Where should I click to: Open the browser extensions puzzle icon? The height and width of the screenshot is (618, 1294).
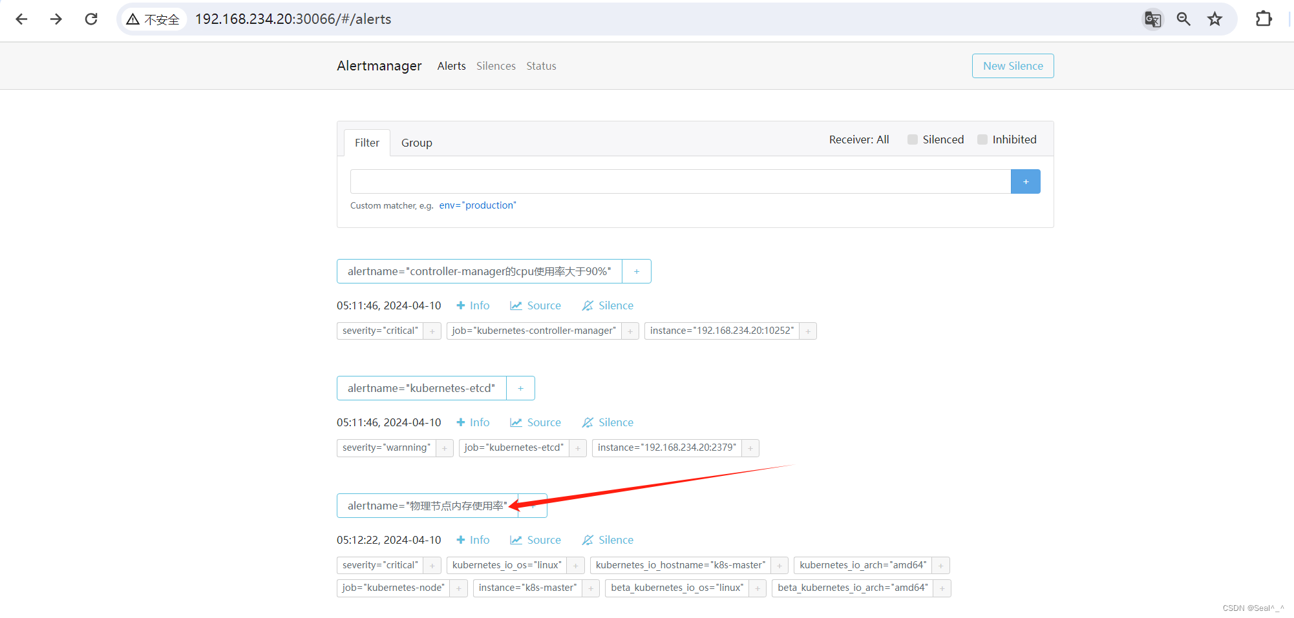pyautogui.click(x=1264, y=19)
